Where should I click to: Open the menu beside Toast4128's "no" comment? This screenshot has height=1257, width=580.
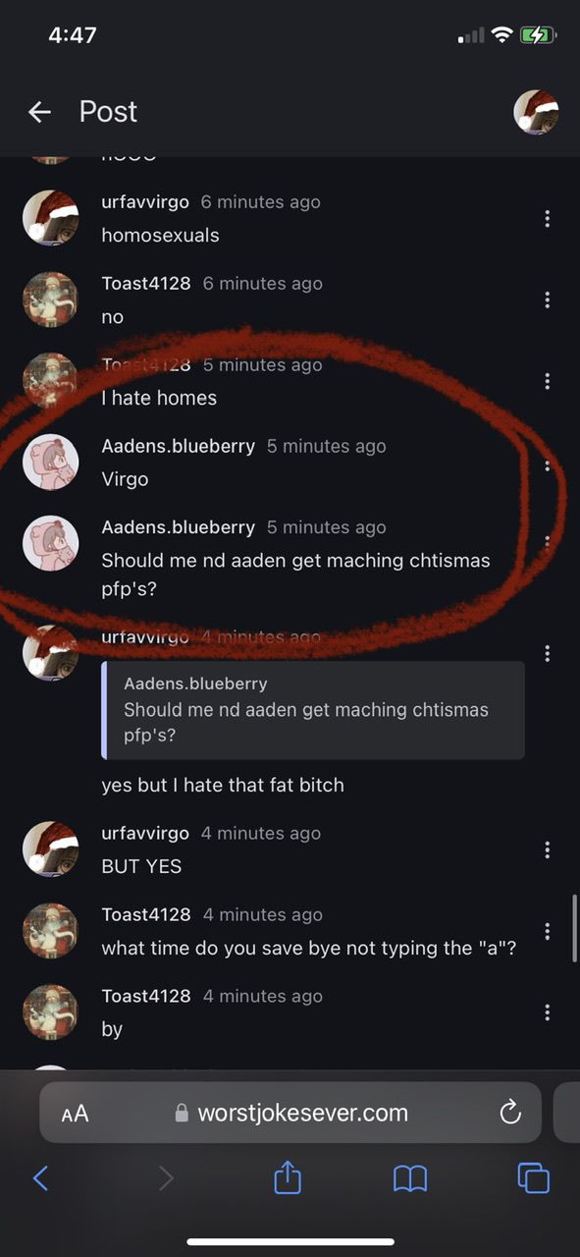point(547,300)
